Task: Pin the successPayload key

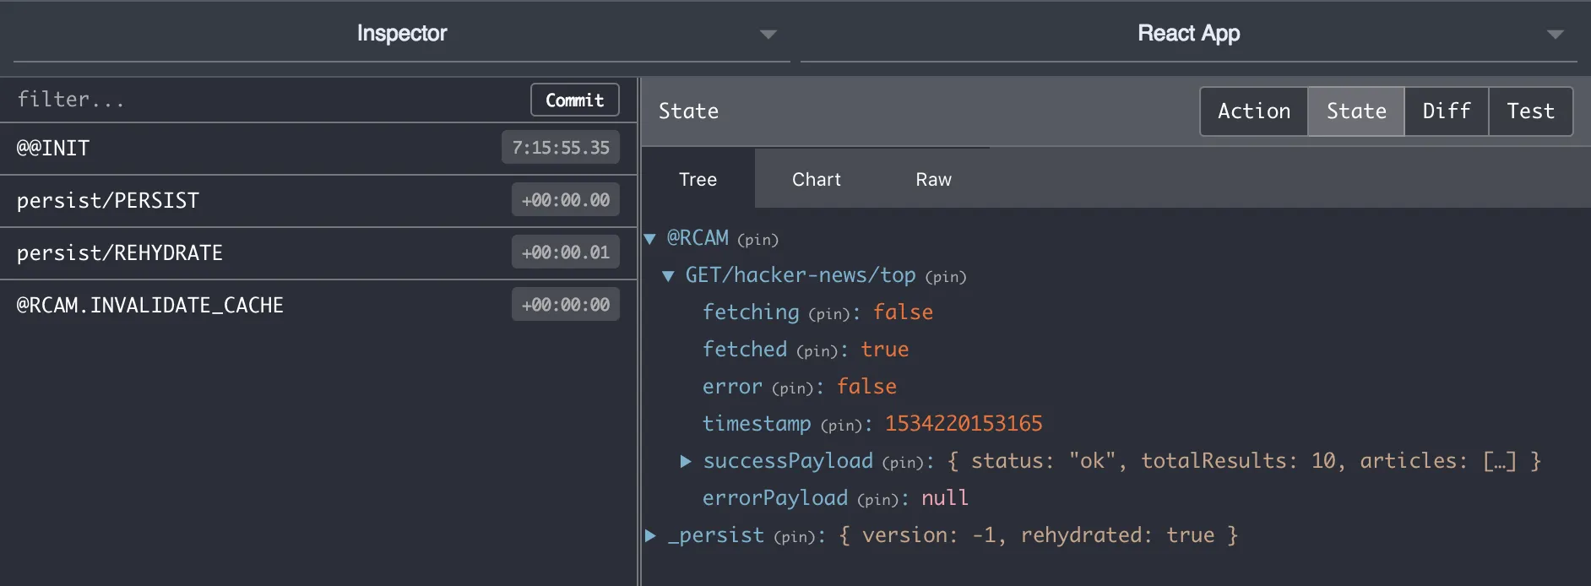Action: pyautogui.click(x=904, y=463)
